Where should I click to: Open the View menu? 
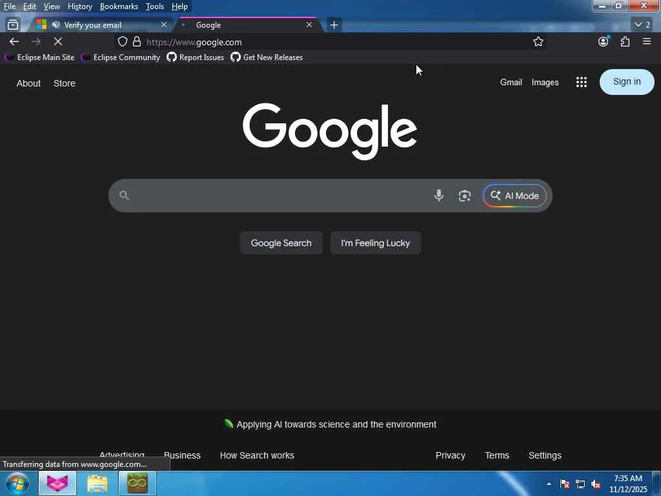[x=52, y=6]
